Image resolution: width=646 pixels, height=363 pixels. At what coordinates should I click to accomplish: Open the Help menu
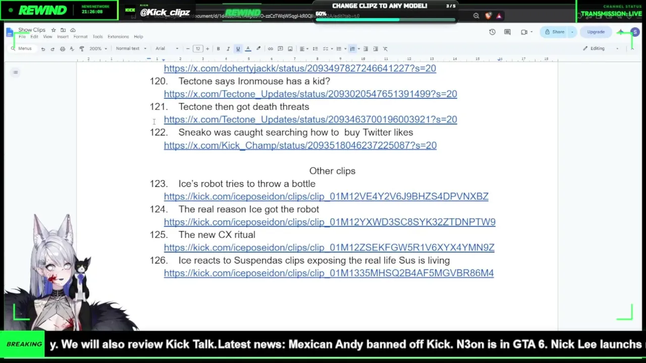(x=138, y=37)
